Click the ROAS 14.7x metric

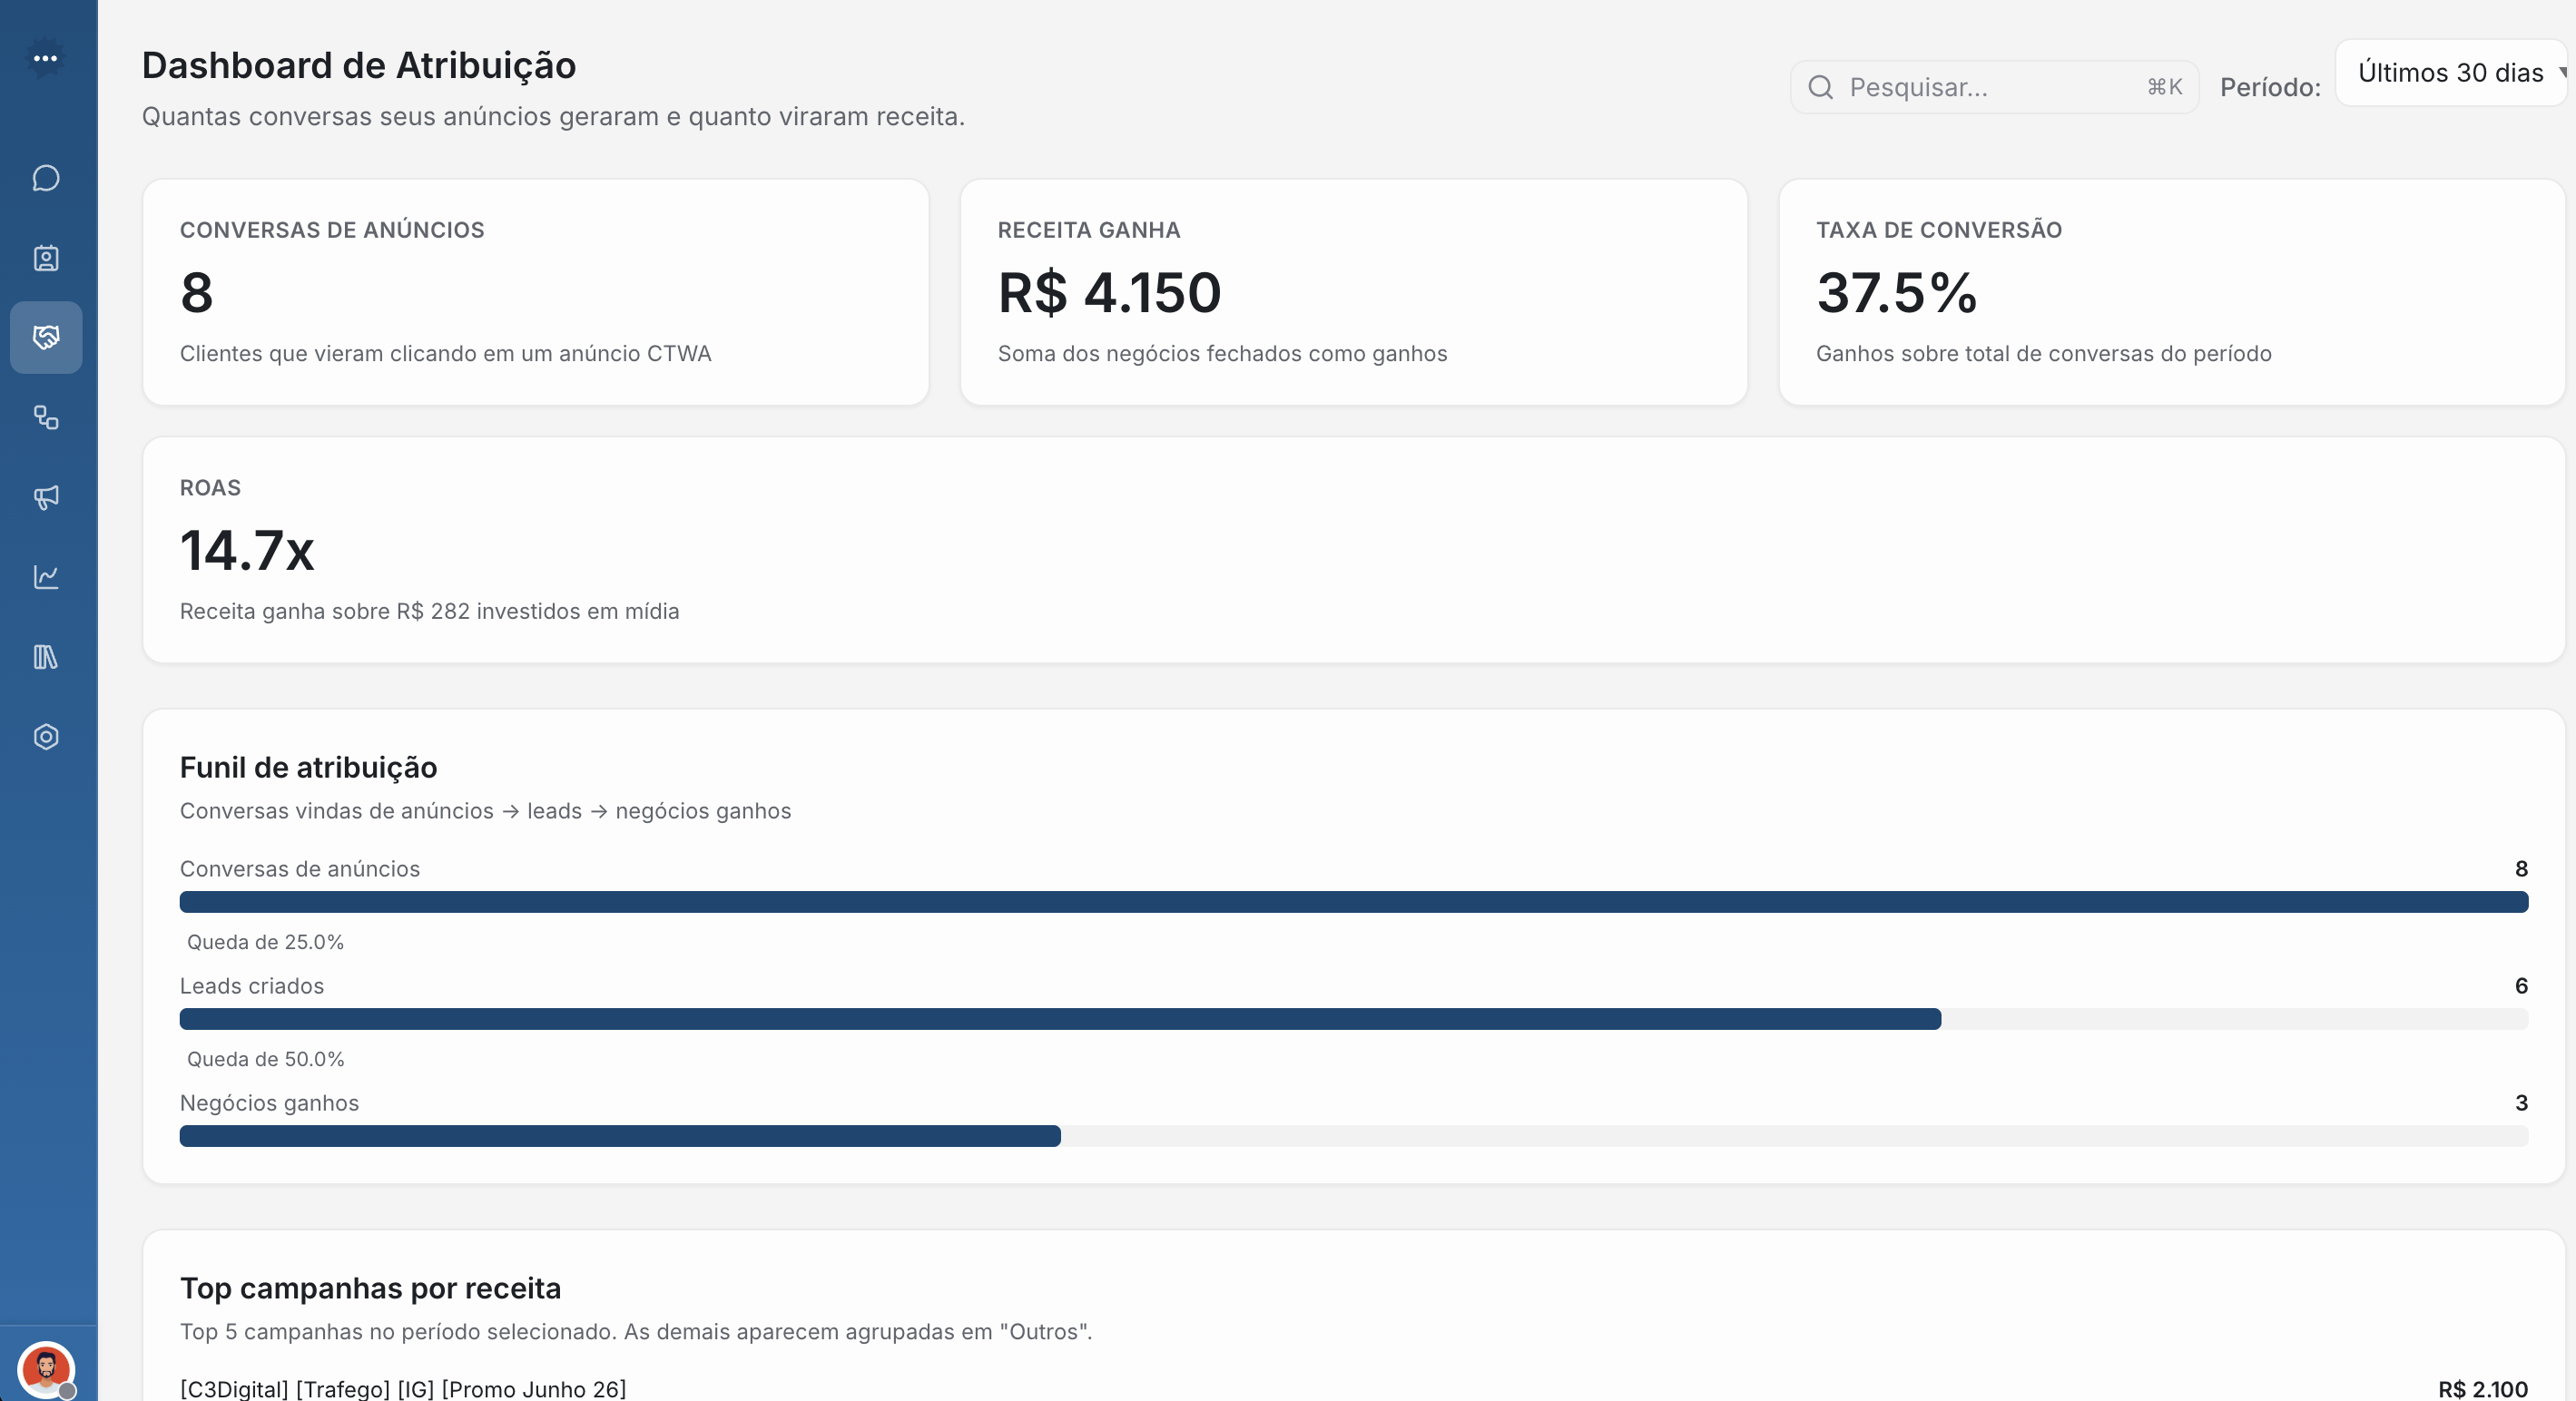(x=248, y=549)
